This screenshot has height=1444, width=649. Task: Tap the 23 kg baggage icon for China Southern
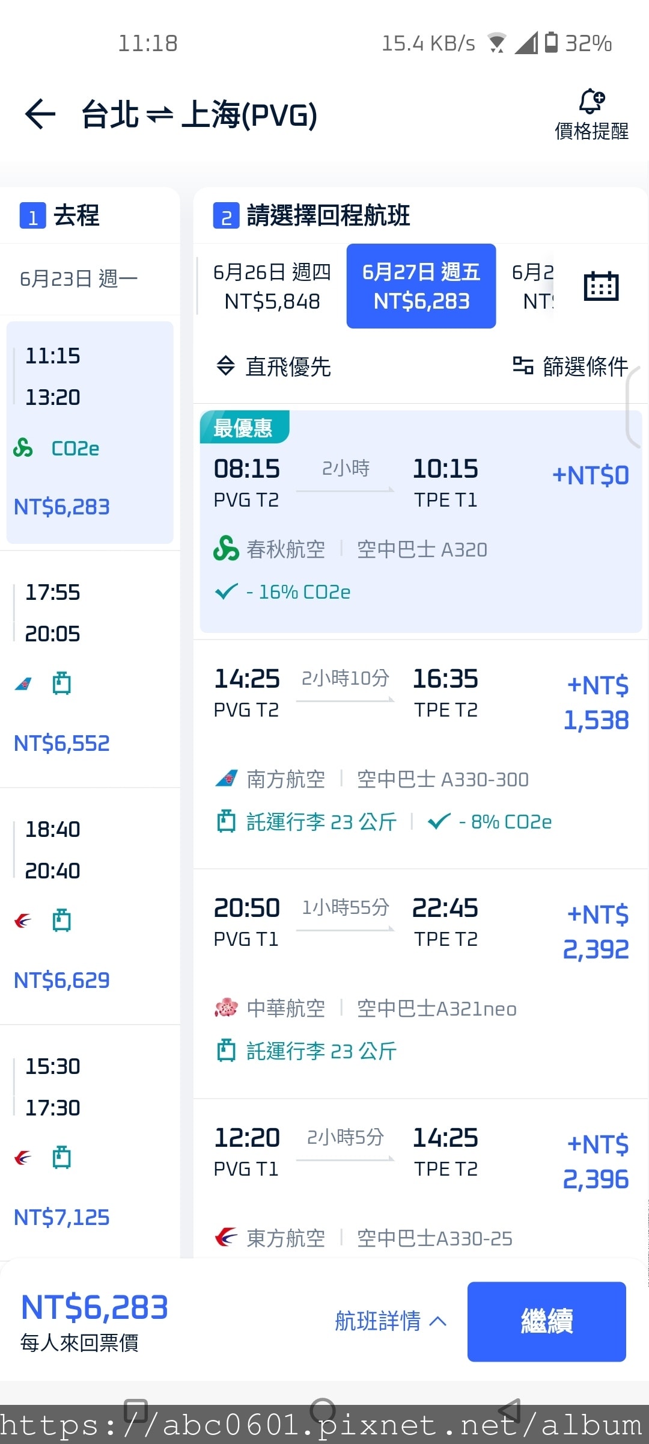click(227, 821)
